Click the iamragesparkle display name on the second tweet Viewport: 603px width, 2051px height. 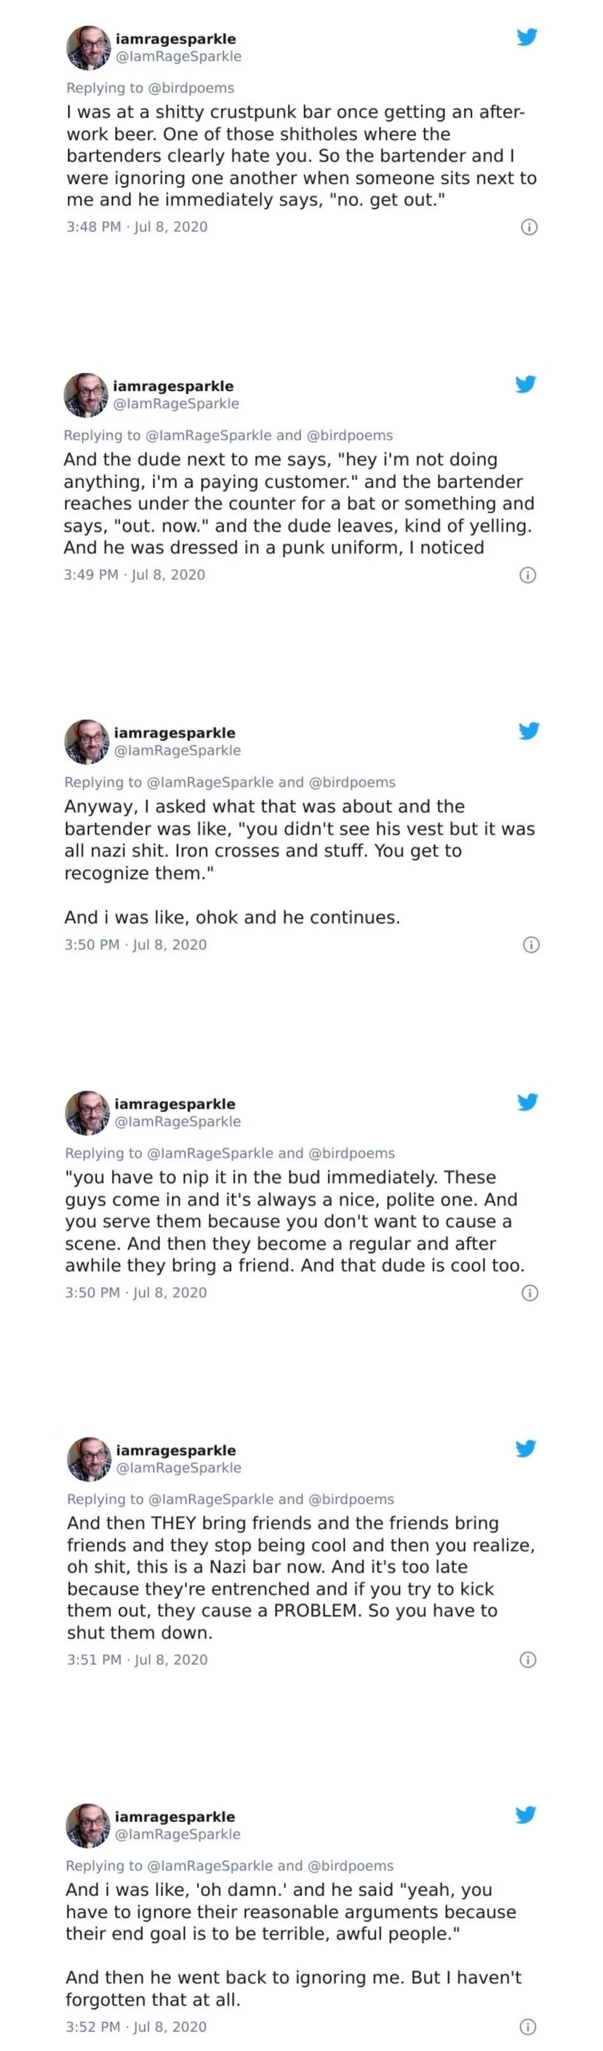(174, 386)
